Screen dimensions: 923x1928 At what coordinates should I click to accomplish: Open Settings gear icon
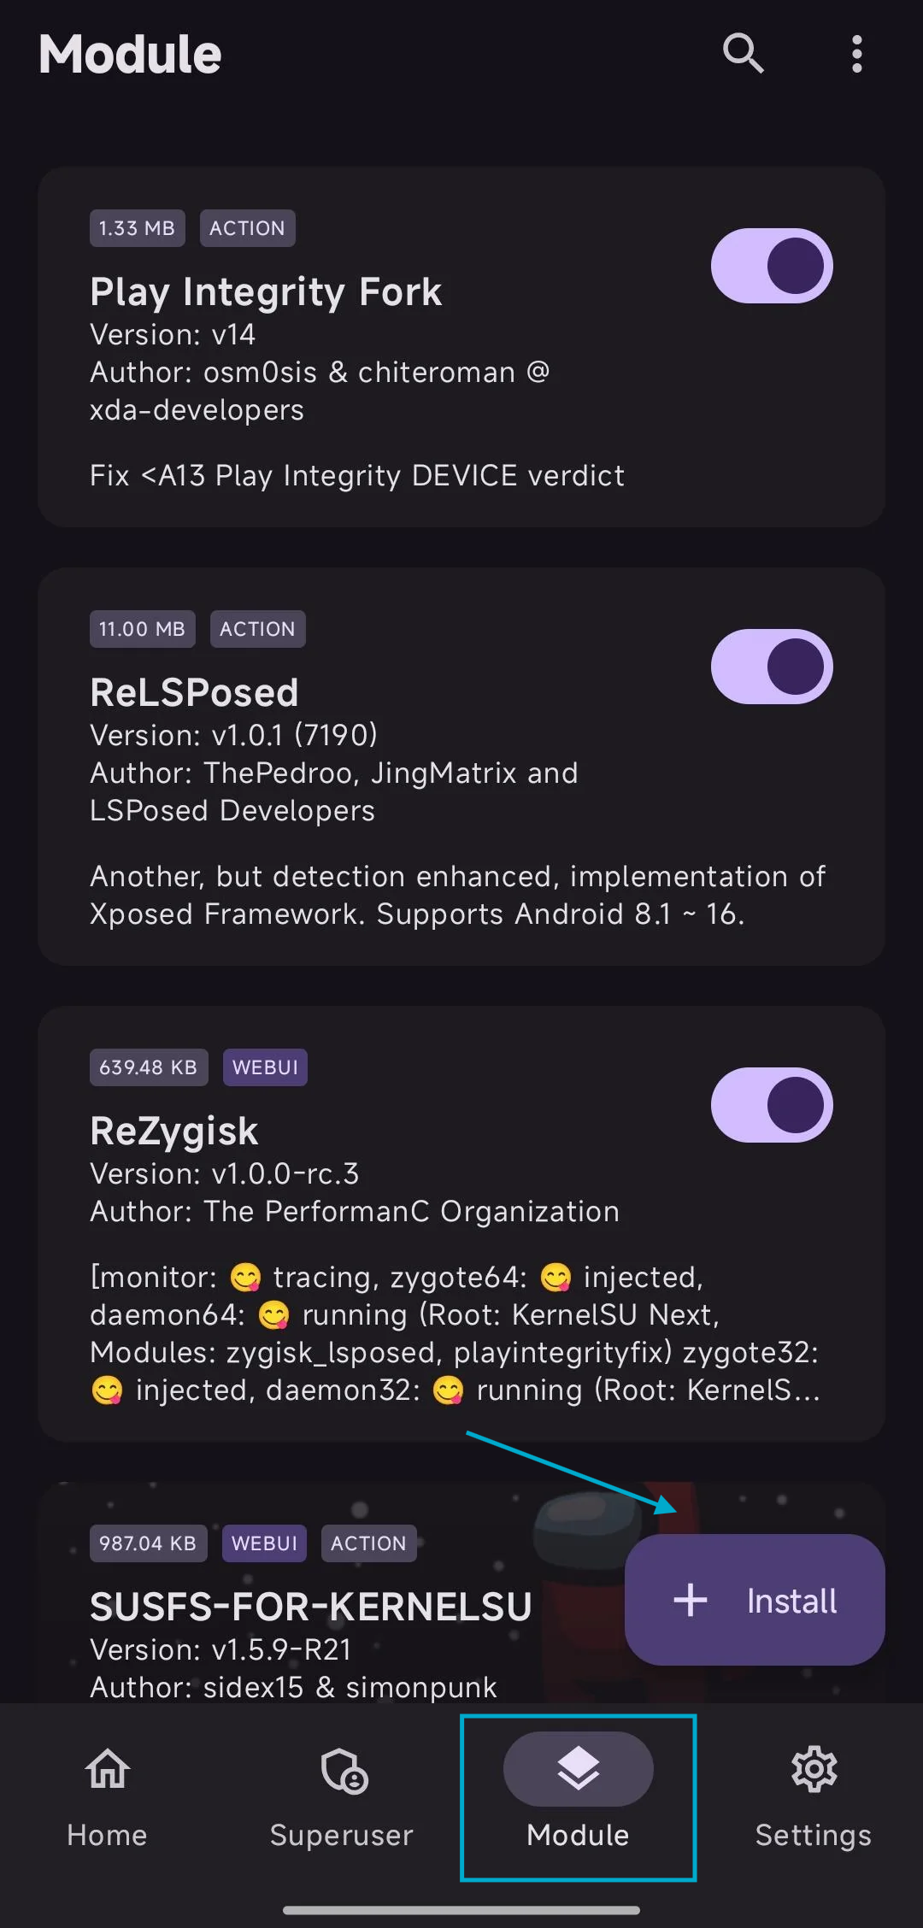[814, 1768]
